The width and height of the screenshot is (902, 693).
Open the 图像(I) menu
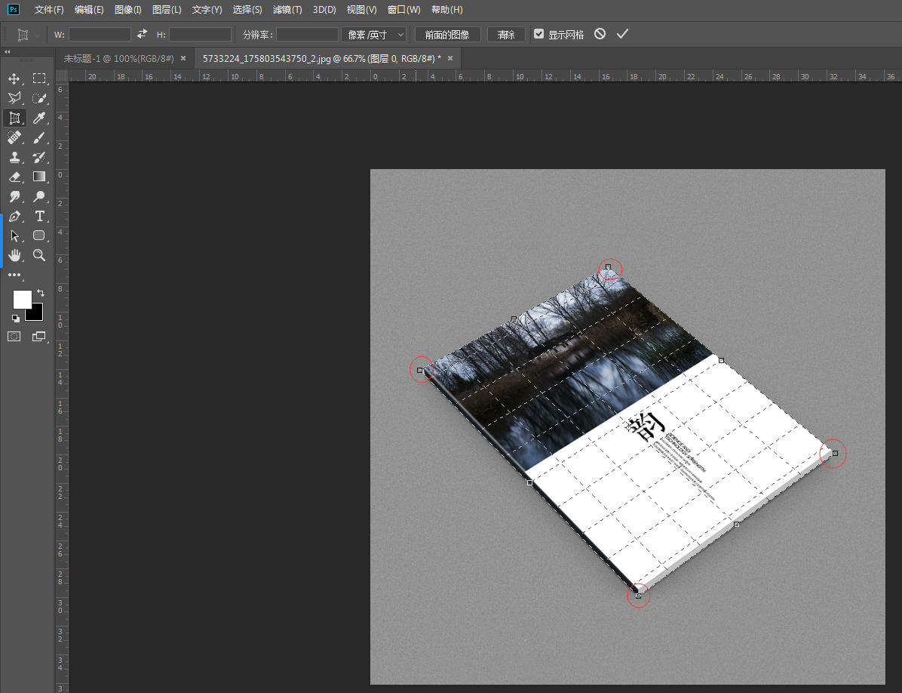(127, 10)
